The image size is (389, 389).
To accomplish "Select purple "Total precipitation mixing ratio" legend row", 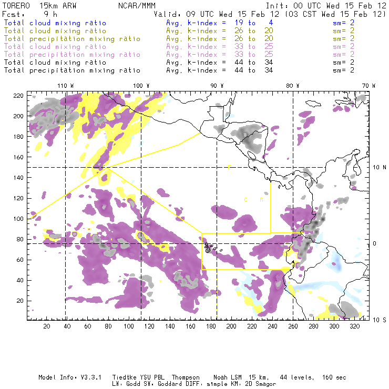I will 72,55.
